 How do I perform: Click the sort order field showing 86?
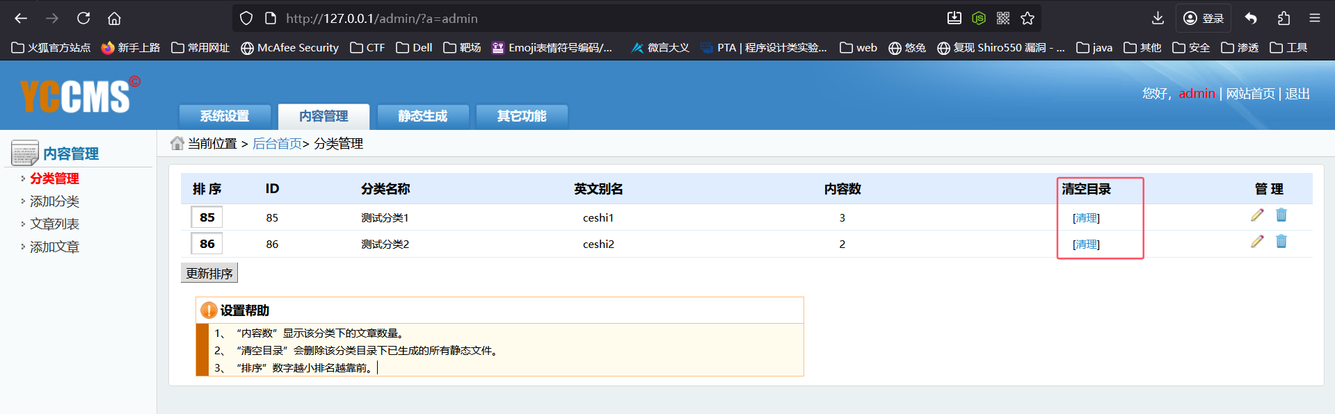pos(207,244)
